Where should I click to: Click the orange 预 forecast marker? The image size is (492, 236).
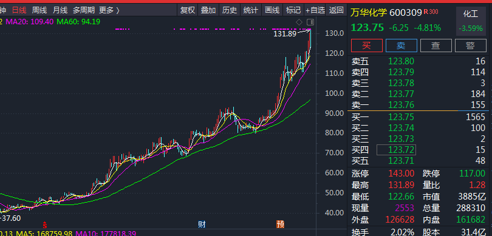(280, 224)
